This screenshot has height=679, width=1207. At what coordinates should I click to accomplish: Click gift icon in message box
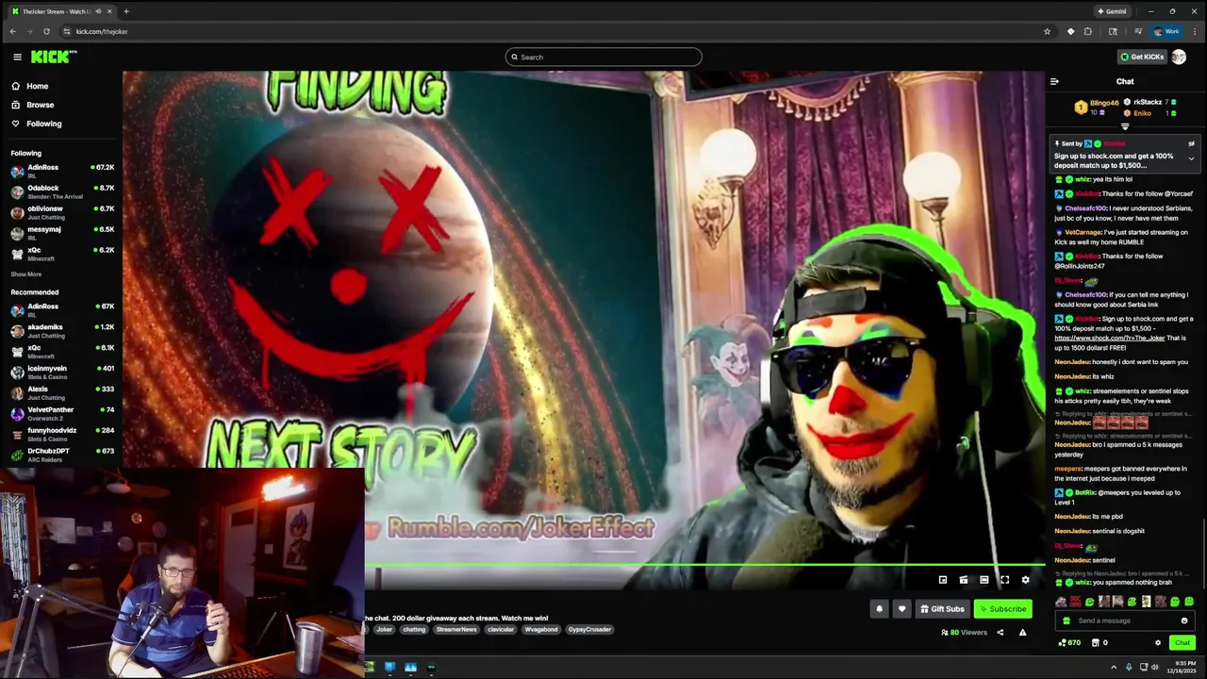[x=1066, y=621]
